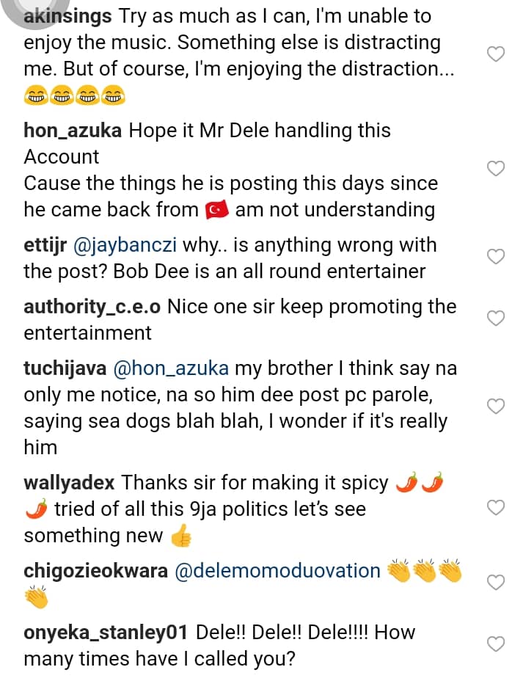Open the hon_azuka commenter username
The height and width of the screenshot is (681, 512).
coord(73,131)
